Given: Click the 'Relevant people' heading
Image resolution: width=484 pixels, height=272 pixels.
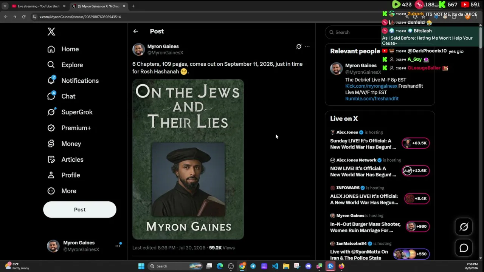Looking at the screenshot, I should point(355,51).
